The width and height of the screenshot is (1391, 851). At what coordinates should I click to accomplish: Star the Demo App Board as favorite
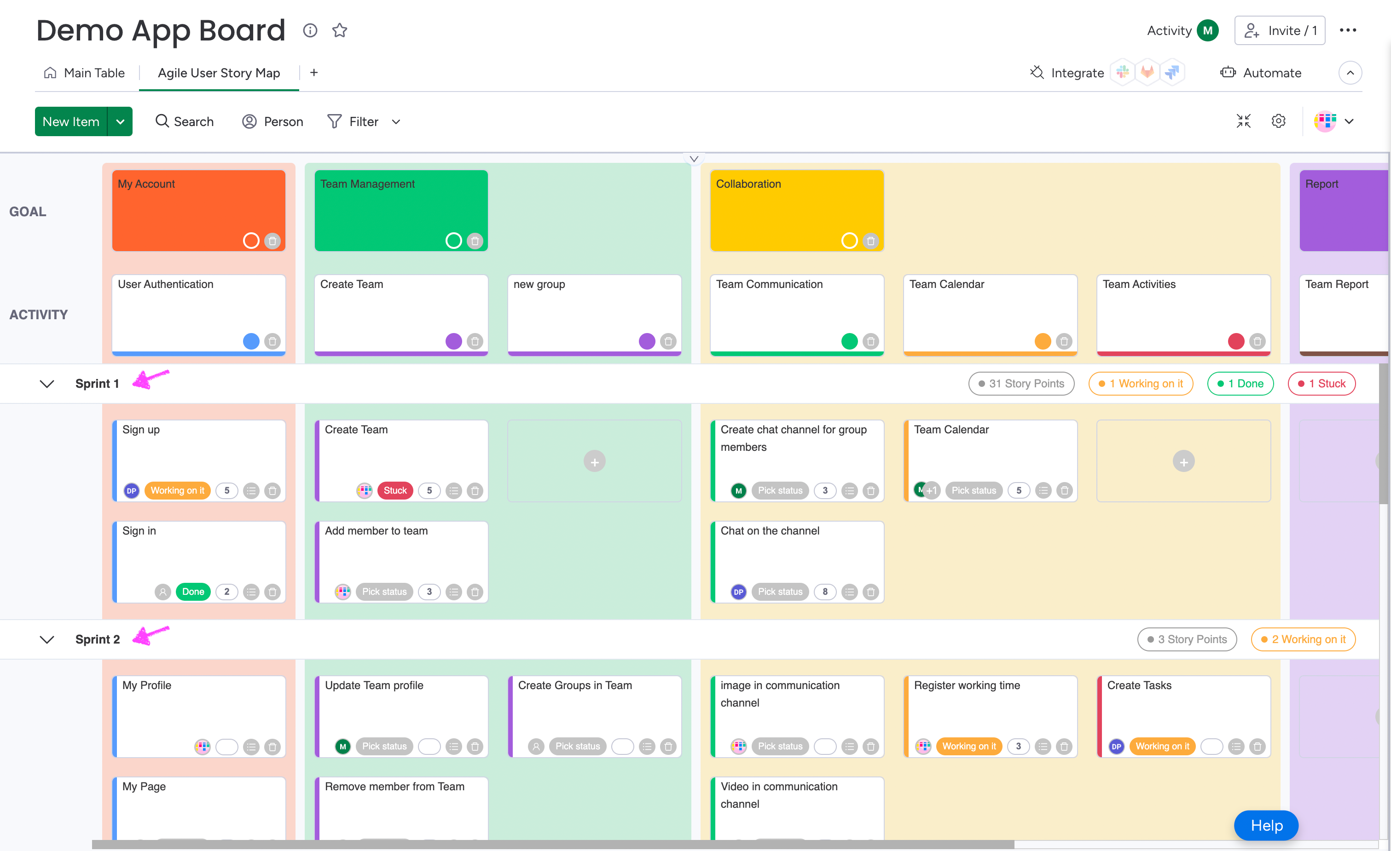339,30
